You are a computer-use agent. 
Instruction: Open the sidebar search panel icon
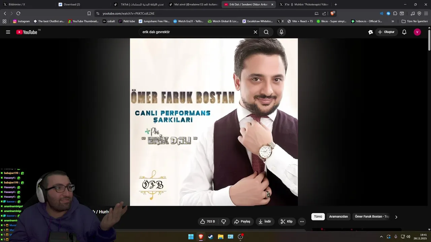402,13
